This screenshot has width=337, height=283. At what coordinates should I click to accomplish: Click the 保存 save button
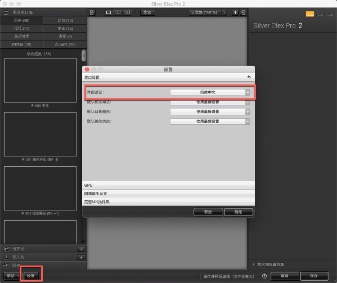tap(314, 276)
